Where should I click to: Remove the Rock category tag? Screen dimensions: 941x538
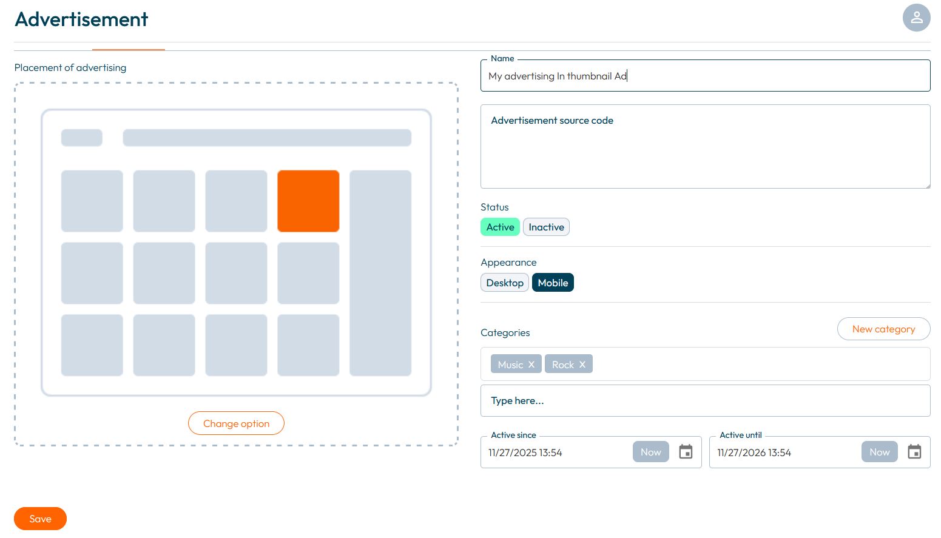(582, 365)
